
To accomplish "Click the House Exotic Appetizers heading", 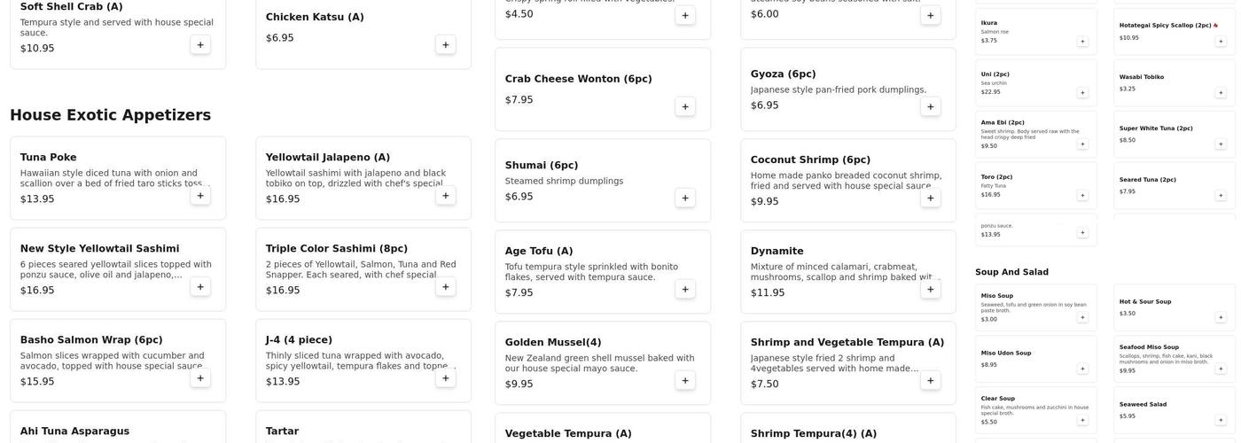I will point(110,115).
